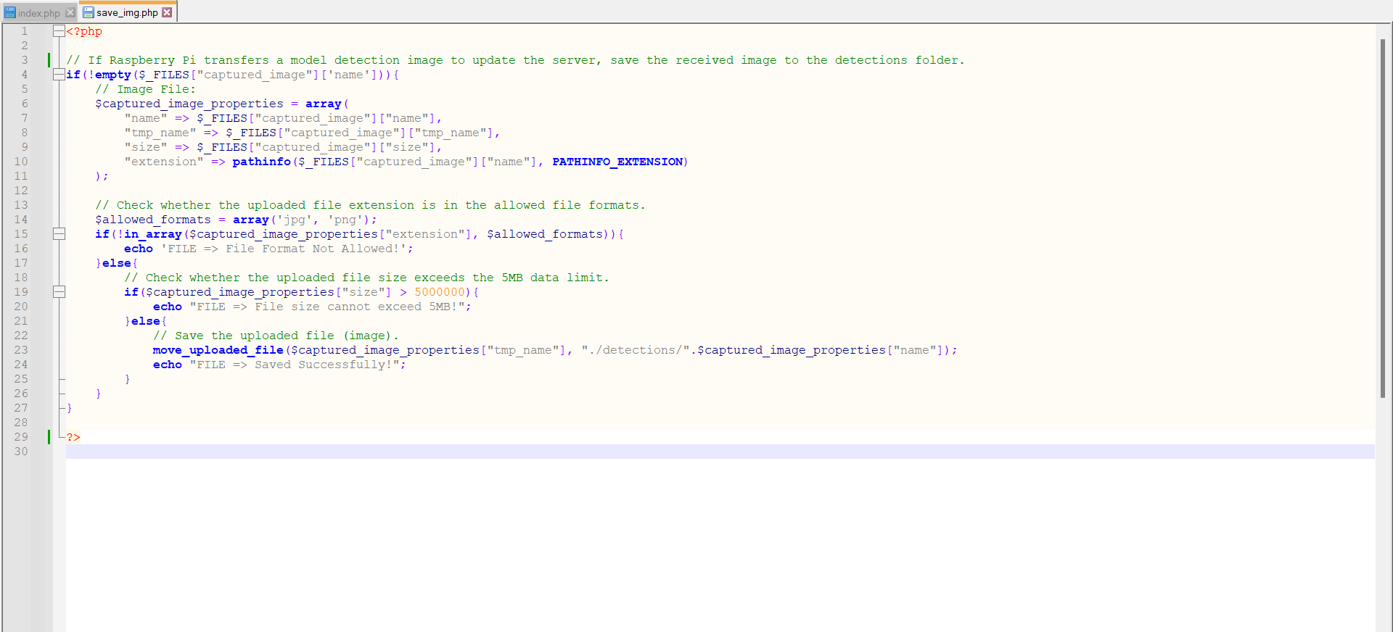Viewport: 1393px width, 632px height.
Task: Place cursor on move_uploaded_file function name
Action: [218, 350]
